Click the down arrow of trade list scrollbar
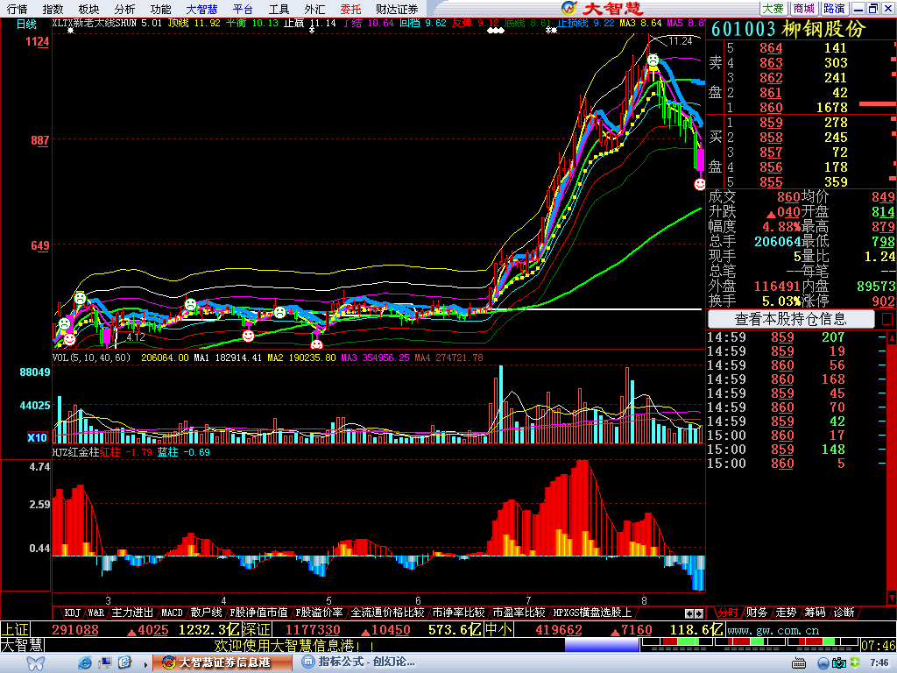The image size is (897, 673). point(892,598)
